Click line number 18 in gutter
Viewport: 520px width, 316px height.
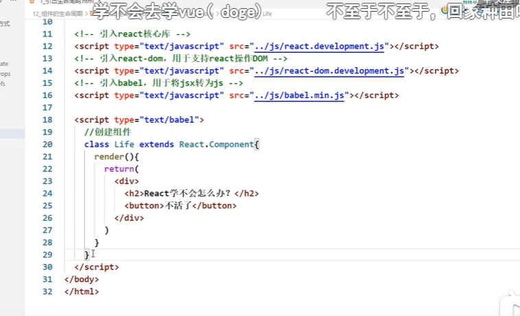click(47, 120)
